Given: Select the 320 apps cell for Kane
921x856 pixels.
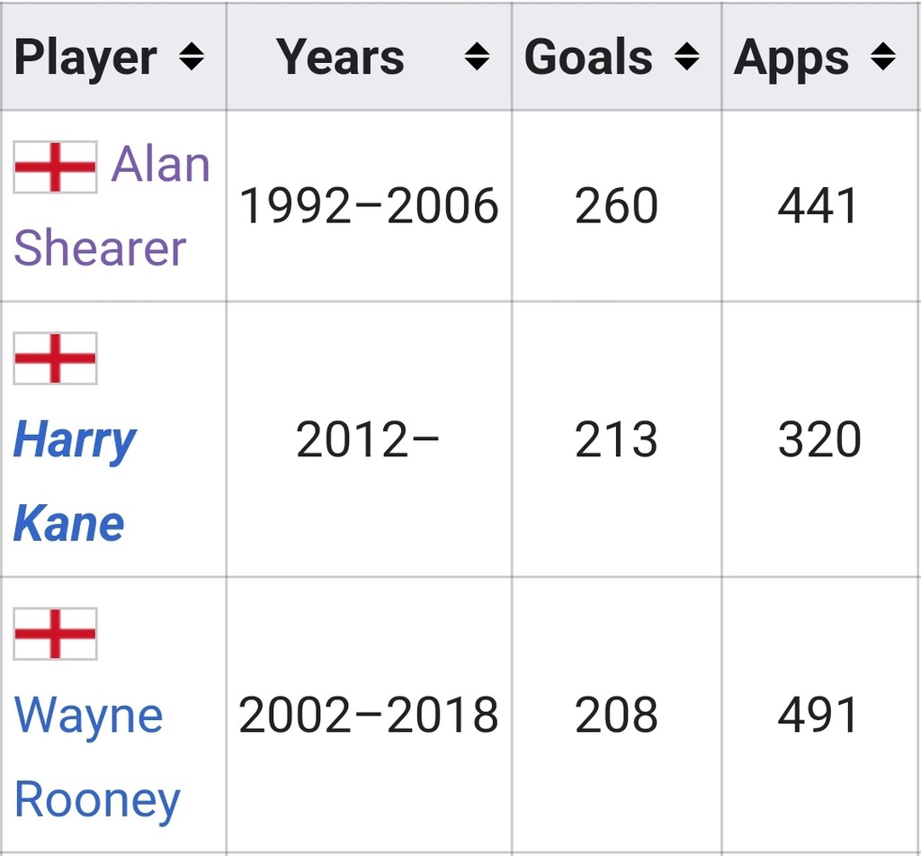Looking at the screenshot, I should 820,440.
